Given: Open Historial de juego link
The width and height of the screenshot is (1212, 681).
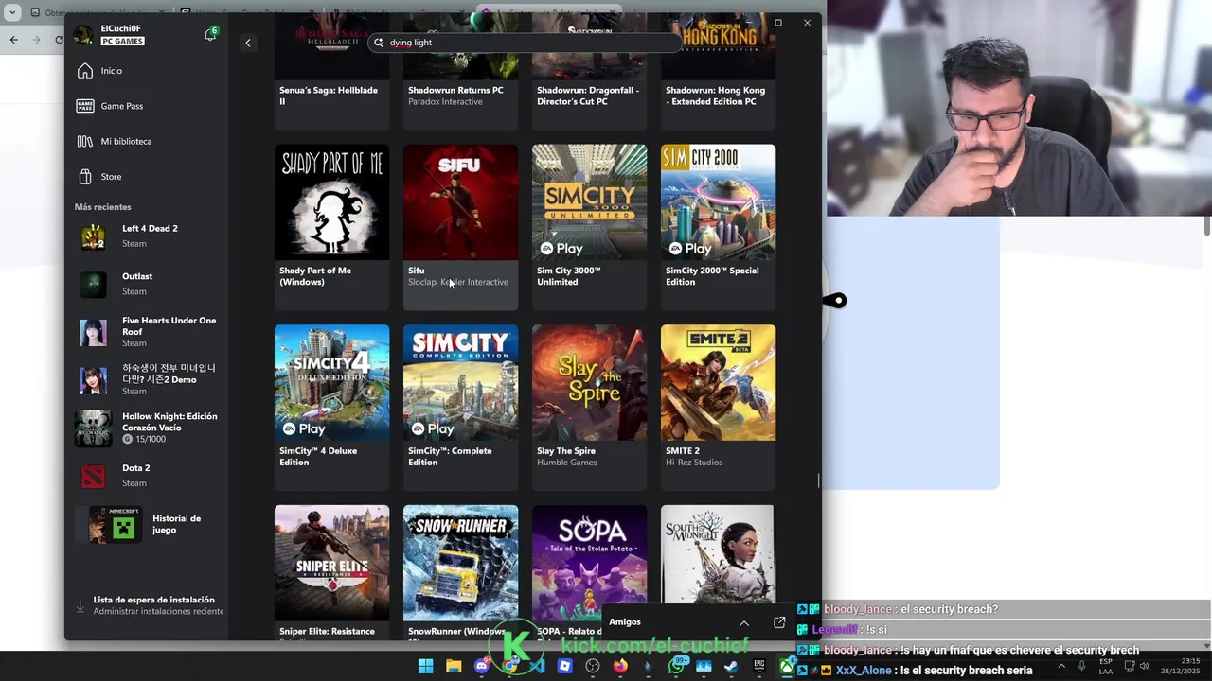Looking at the screenshot, I should tap(176, 524).
